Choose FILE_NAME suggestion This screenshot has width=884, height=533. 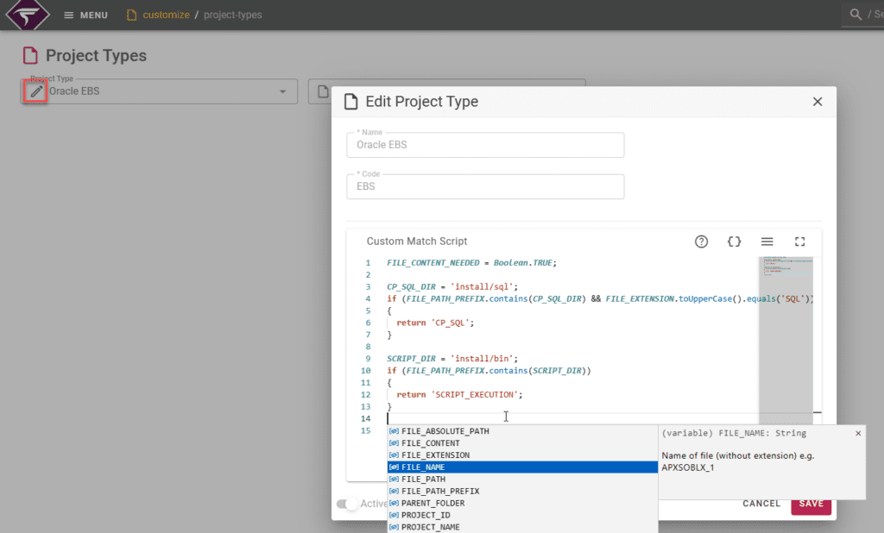pyautogui.click(x=522, y=467)
